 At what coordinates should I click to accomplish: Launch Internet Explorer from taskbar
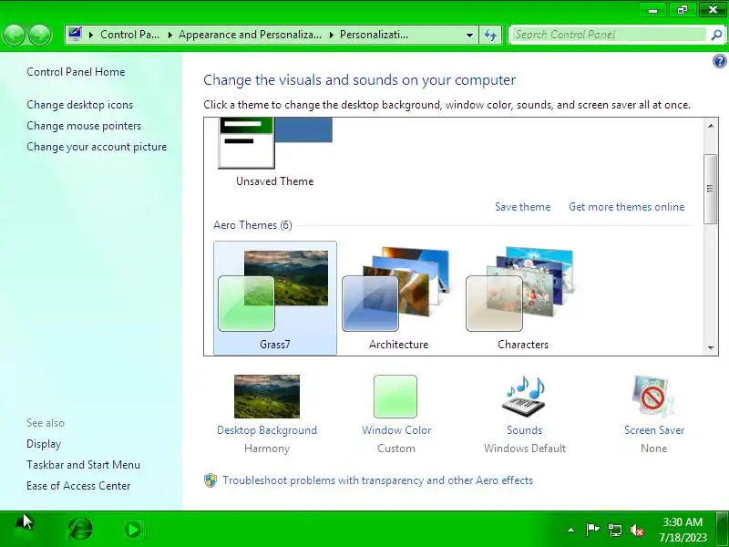tap(80, 529)
